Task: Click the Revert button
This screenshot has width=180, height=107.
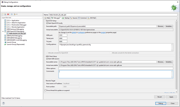Action: (160, 97)
